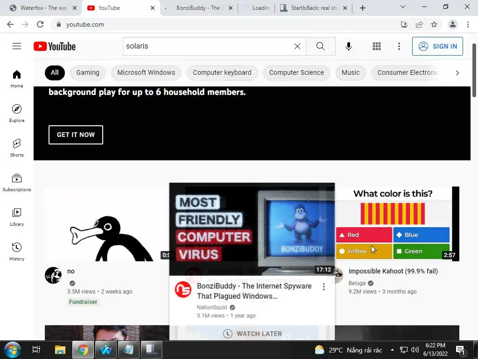Open the BonziBuddy computer virus thumbnail
This screenshot has width=478, height=359.
tap(252, 229)
